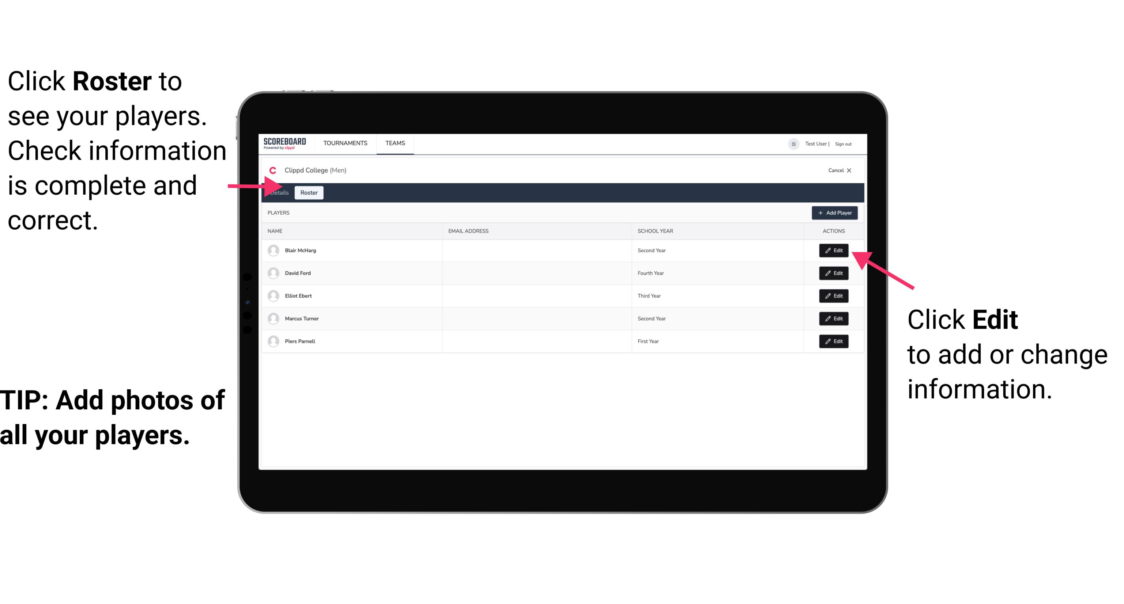Click the edit icon for David Ford
This screenshot has height=604, width=1124.
click(833, 273)
